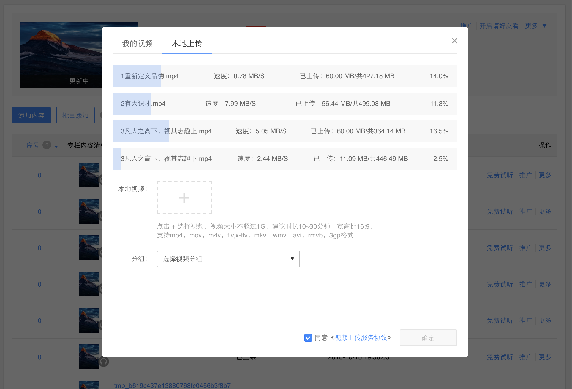
Task: Click first row mountain thumbnail
Action: (89, 175)
